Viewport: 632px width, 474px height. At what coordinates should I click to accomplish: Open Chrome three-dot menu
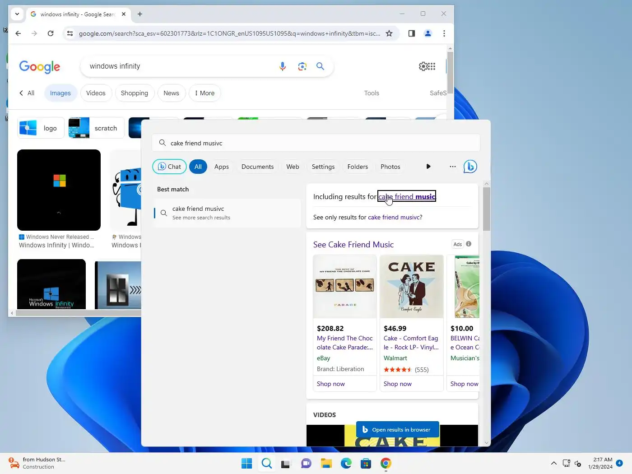(x=444, y=33)
